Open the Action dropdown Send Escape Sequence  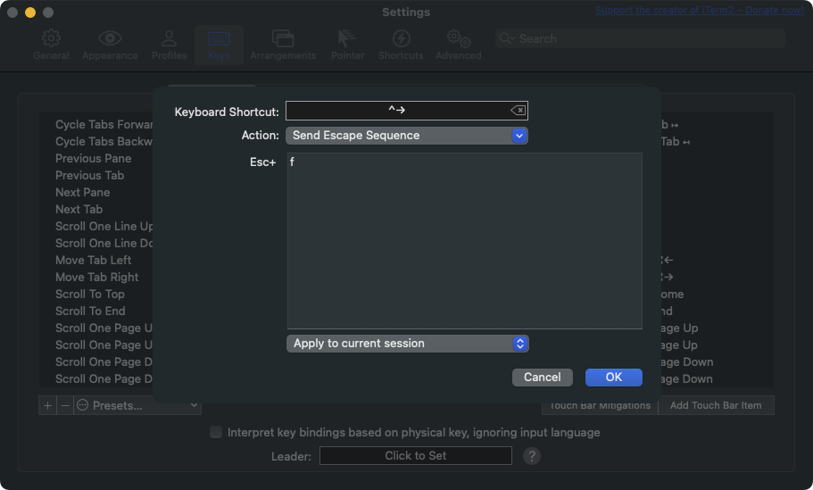tap(407, 136)
